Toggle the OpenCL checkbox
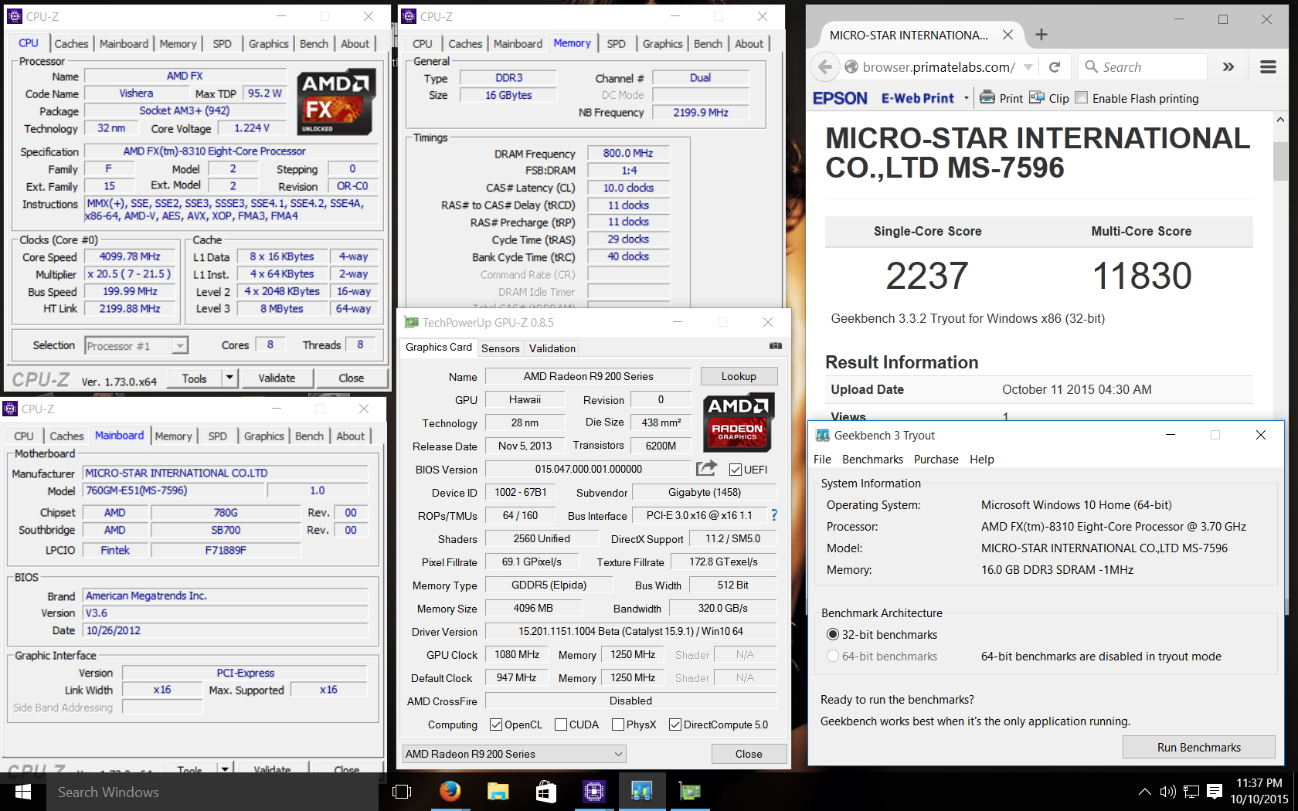 496,724
